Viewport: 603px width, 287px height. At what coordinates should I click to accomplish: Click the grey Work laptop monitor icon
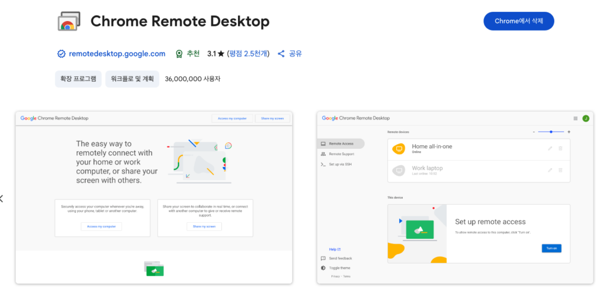click(x=399, y=170)
